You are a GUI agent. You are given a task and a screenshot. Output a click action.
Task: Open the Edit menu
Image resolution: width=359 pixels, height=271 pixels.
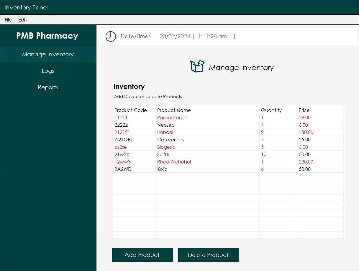coord(22,20)
